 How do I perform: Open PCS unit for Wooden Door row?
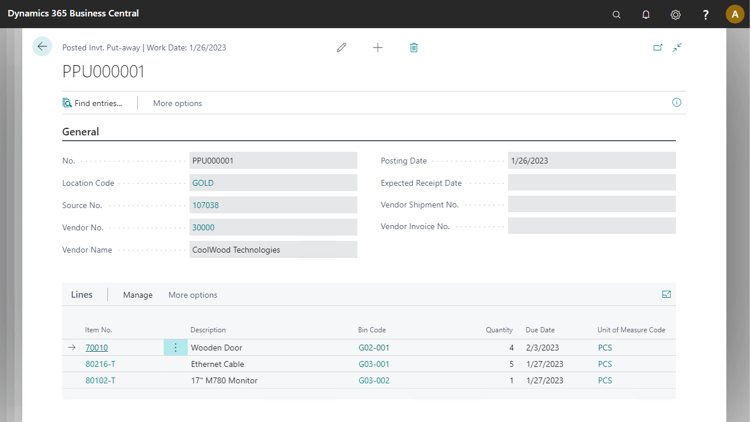pos(605,348)
